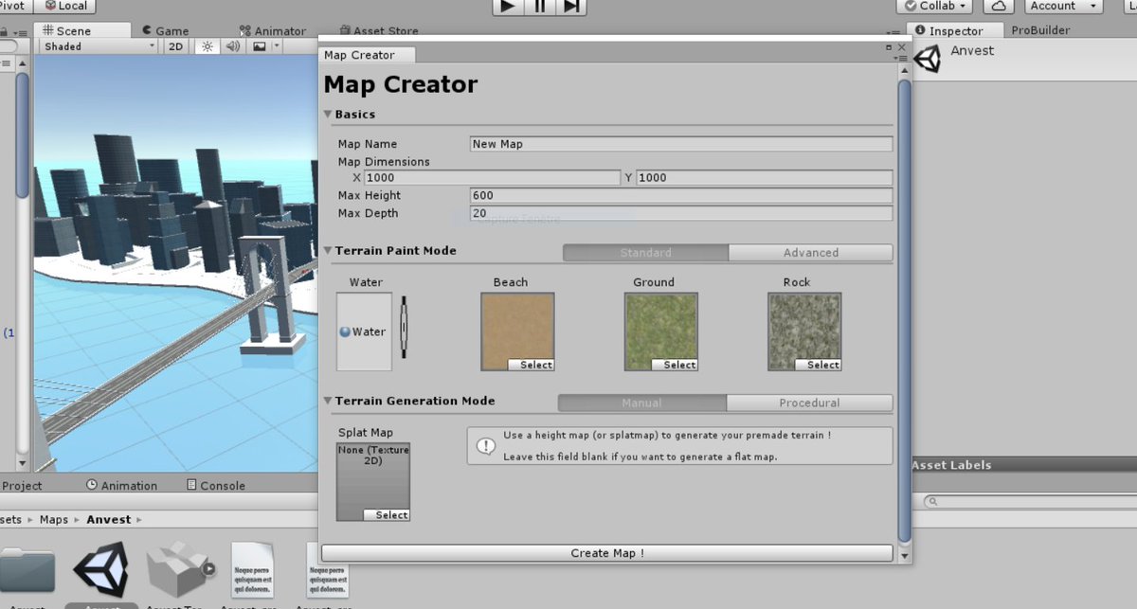Open the Collab dropdown
The width and height of the screenshot is (1137, 609).
pyautogui.click(x=935, y=6)
